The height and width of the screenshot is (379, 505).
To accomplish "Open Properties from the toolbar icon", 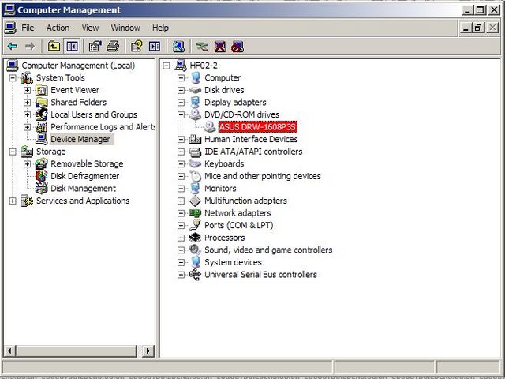I will [95, 47].
